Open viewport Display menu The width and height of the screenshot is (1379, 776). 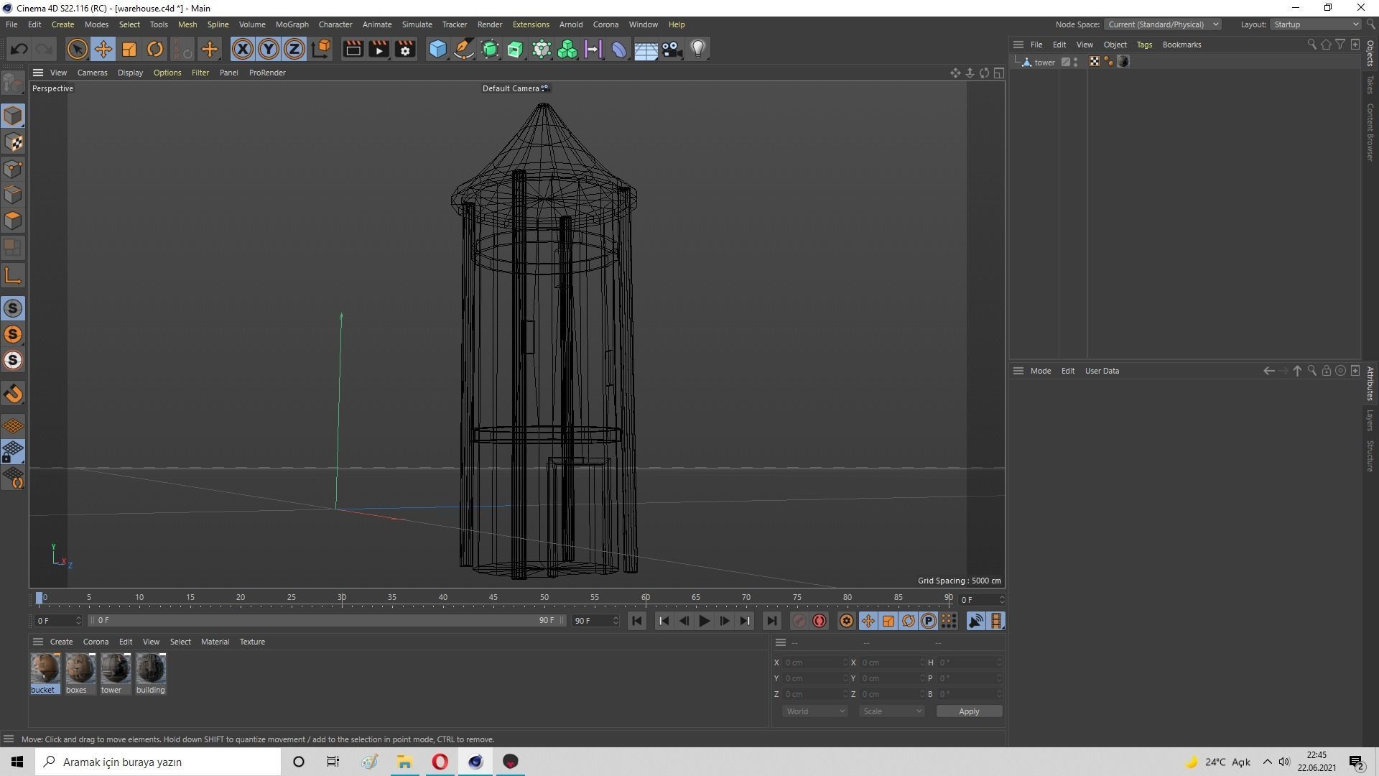(130, 73)
